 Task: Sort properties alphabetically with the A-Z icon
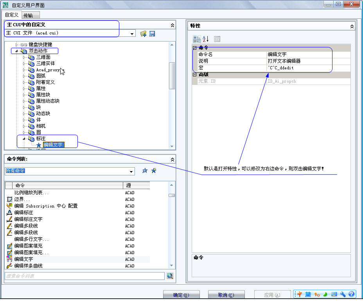pyautogui.click(x=206, y=39)
